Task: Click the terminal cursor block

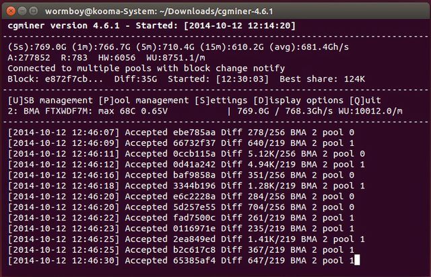Action: tap(357, 260)
